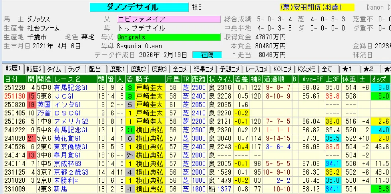The width and height of the screenshot is (391, 194).
Task: Click 収得賞金 value 47870万円
Action: point(270,37)
